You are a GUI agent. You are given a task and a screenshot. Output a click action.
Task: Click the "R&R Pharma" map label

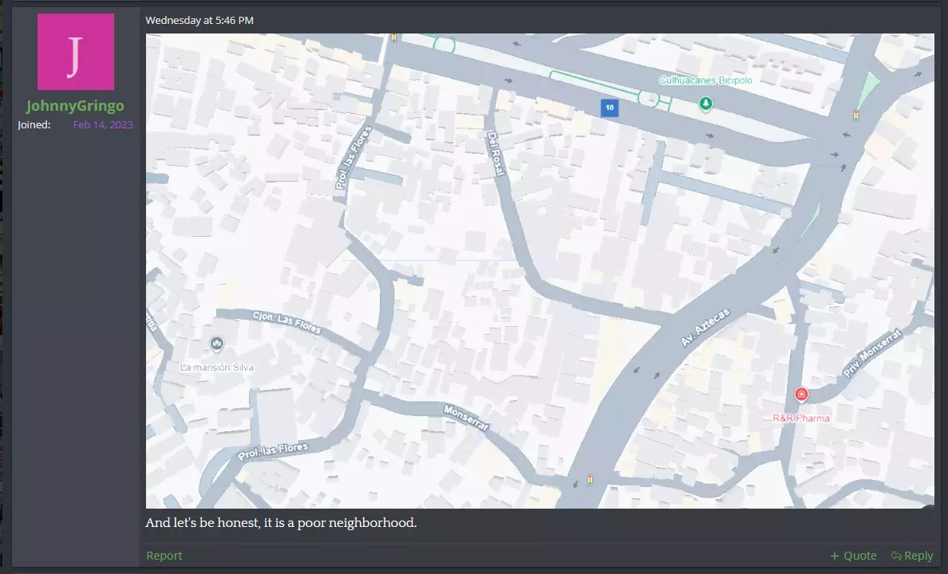point(801,418)
